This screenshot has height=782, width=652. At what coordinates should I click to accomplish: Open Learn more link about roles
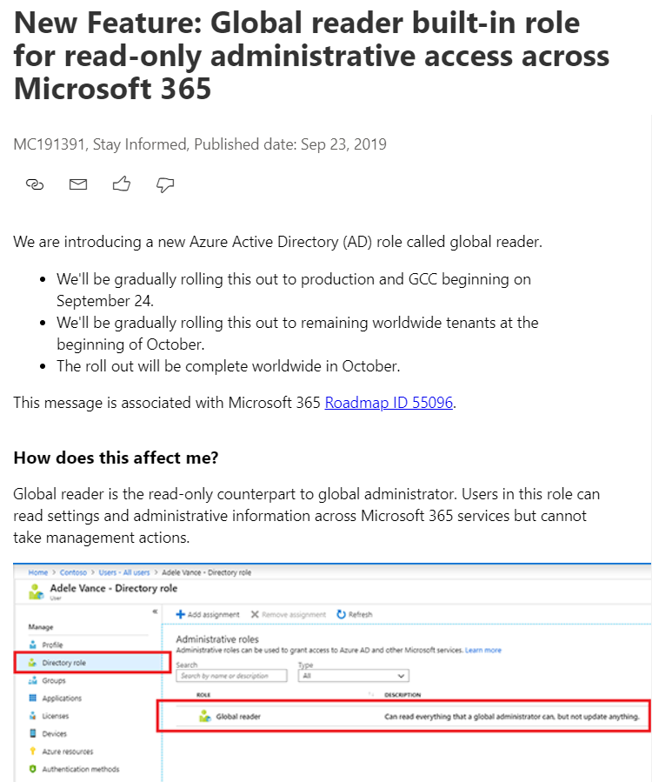pyautogui.click(x=483, y=651)
